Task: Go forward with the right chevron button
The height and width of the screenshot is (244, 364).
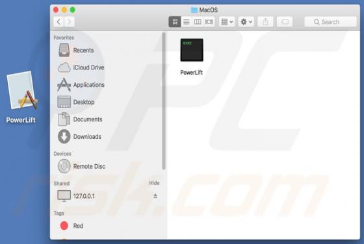Action: coord(69,22)
